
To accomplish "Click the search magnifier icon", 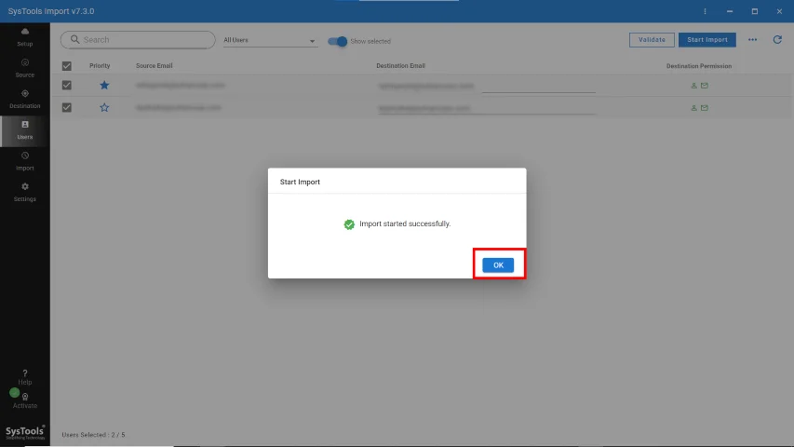I will (75, 39).
